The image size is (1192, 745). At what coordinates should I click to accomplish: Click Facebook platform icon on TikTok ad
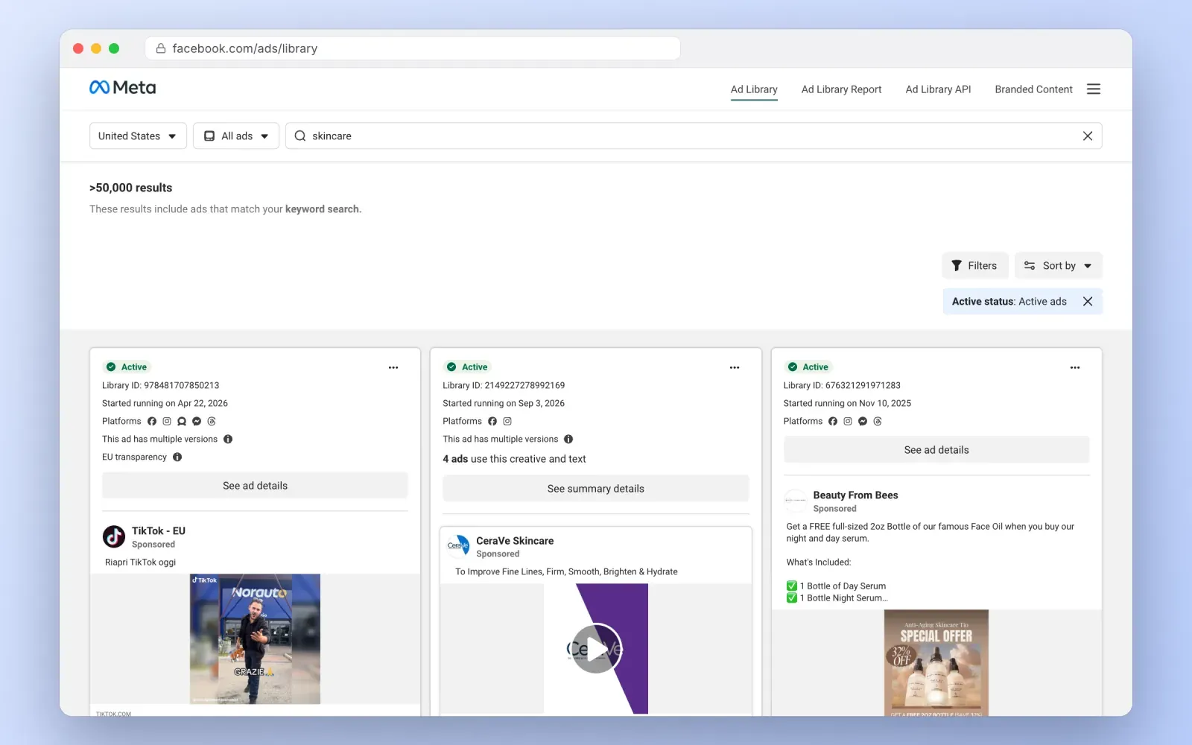[x=152, y=422]
